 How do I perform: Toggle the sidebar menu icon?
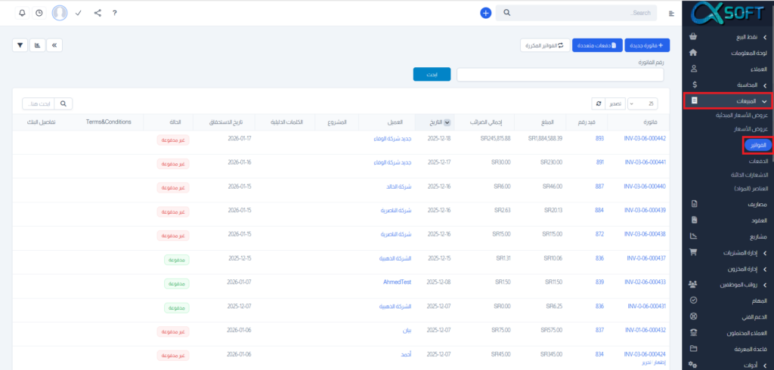tap(671, 14)
